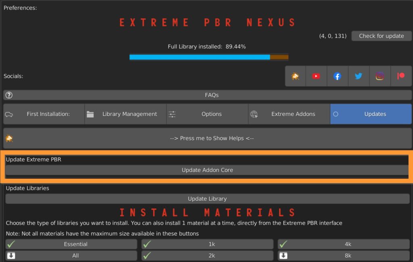Viewport: 413px width, 262px height.
Task: Switch to First Installation tab
Action: click(x=44, y=114)
